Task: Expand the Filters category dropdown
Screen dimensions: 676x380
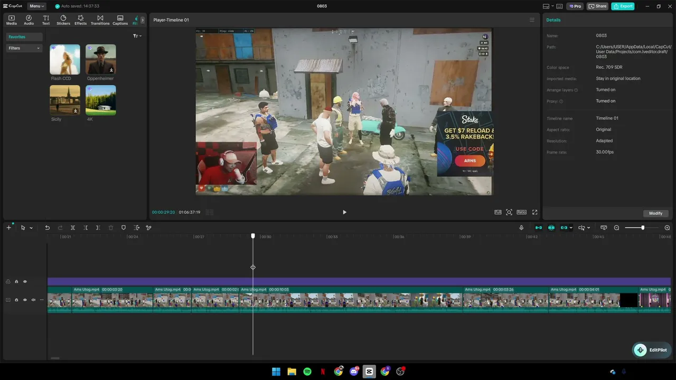Action: pos(24,48)
